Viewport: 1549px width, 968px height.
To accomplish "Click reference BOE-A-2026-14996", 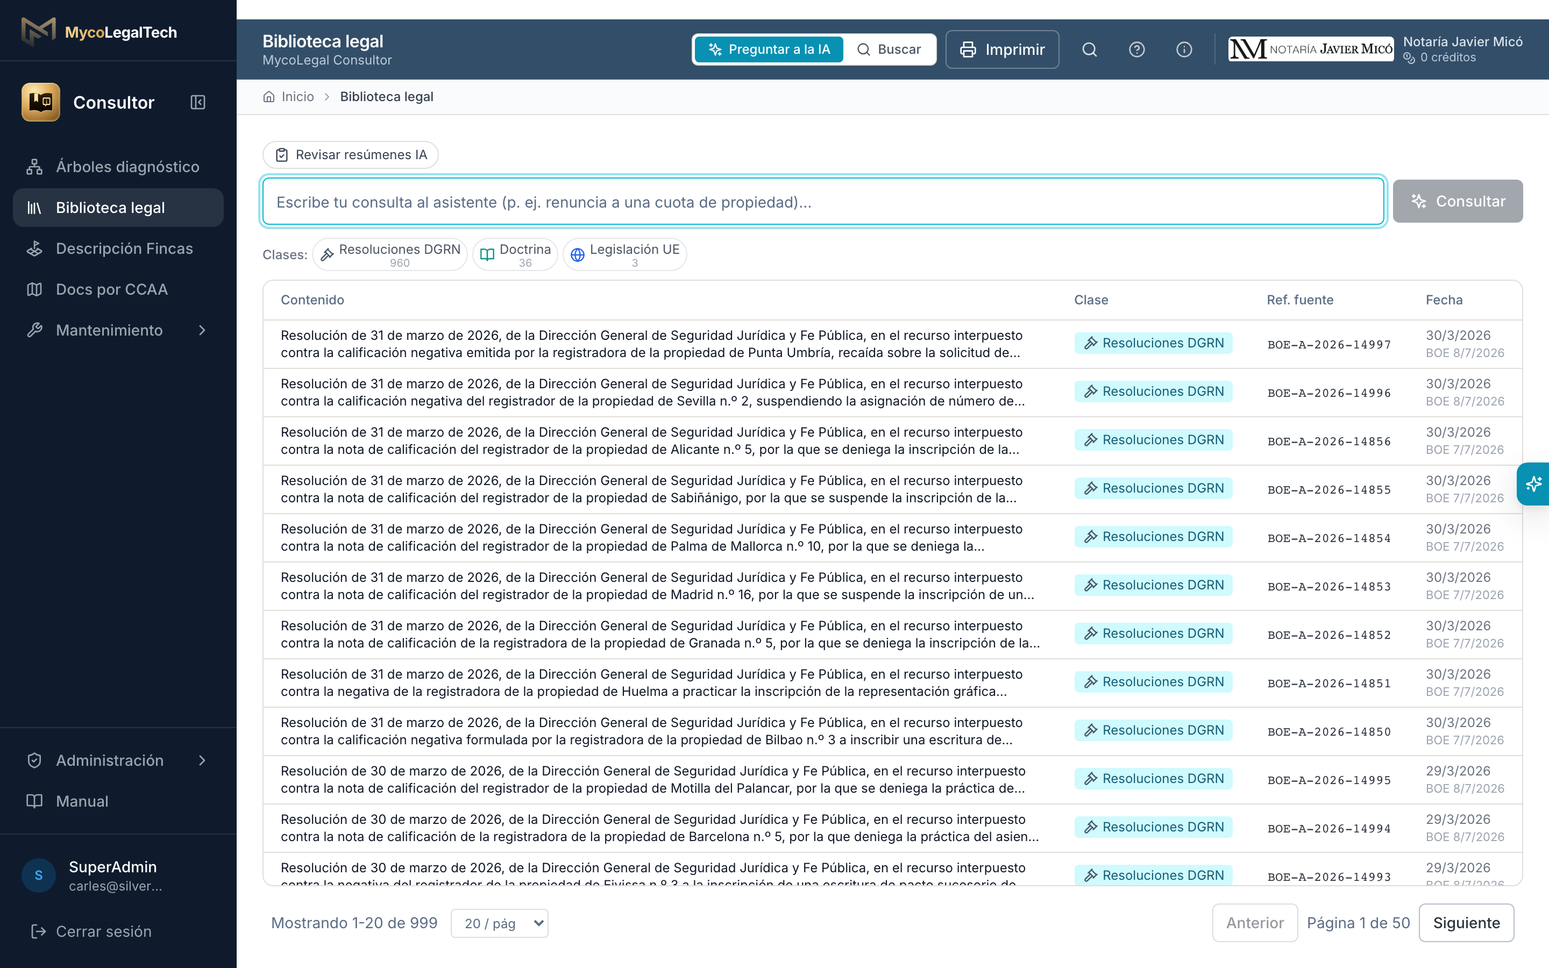I will tap(1329, 393).
